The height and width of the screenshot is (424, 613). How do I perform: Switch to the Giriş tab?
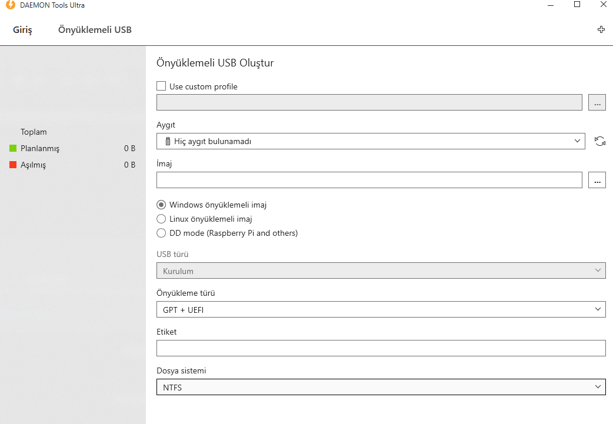22,30
